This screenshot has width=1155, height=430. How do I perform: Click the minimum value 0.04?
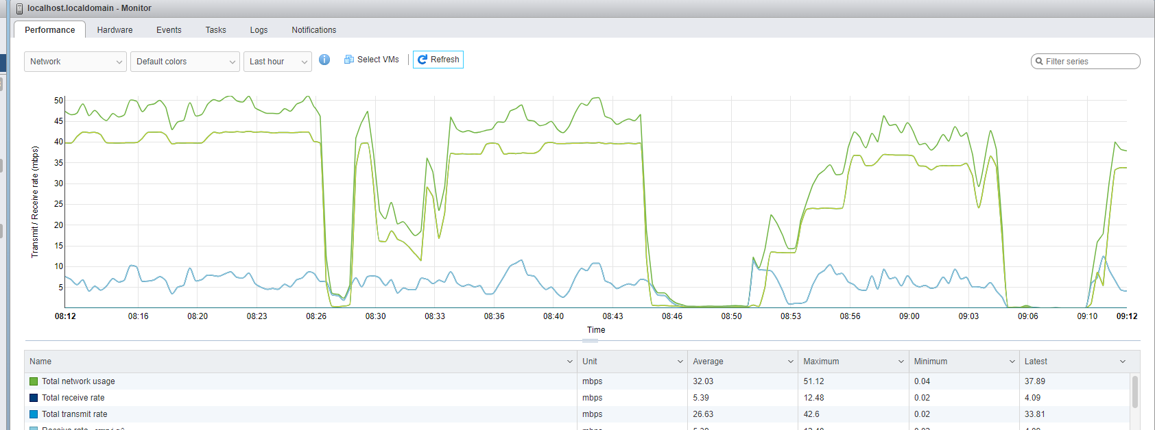coord(922,381)
